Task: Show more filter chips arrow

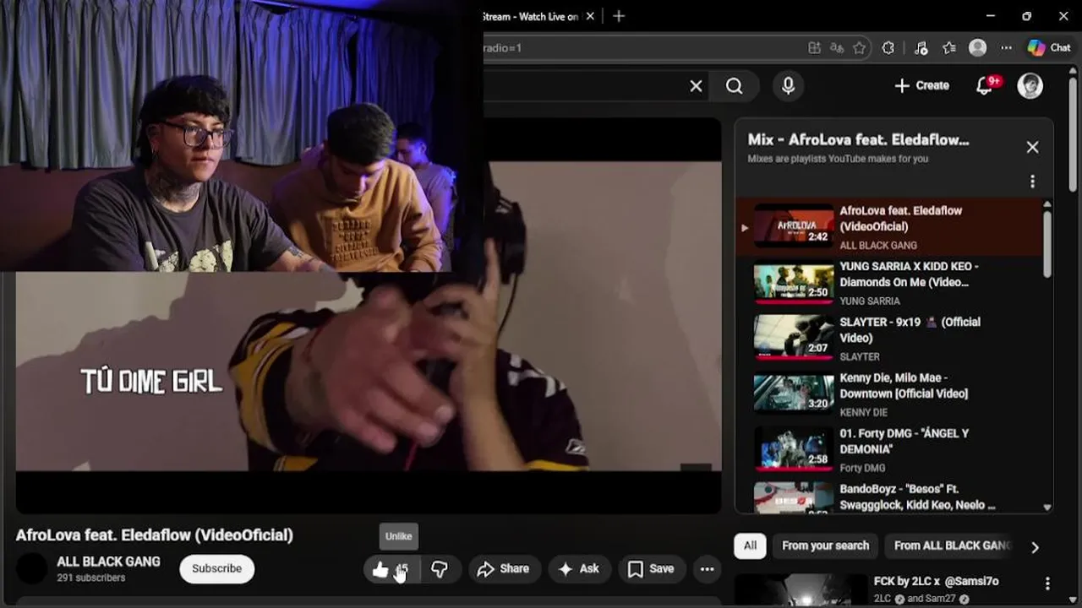Action: pos(1035,547)
